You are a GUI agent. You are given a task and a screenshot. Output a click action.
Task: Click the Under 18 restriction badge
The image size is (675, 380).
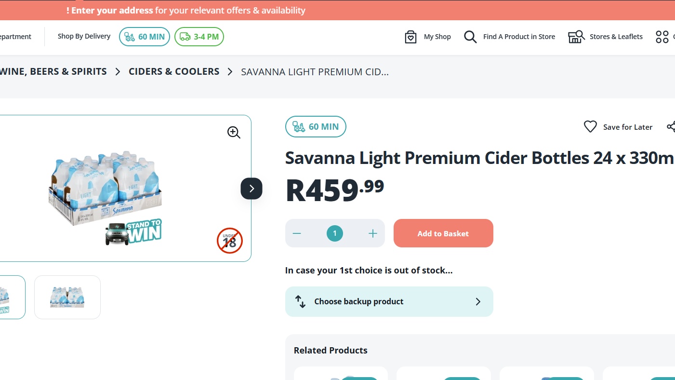pyautogui.click(x=229, y=241)
